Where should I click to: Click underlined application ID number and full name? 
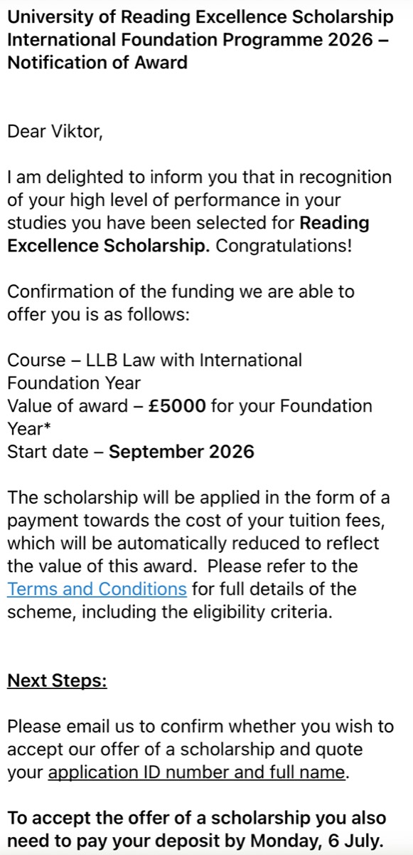pos(197,772)
